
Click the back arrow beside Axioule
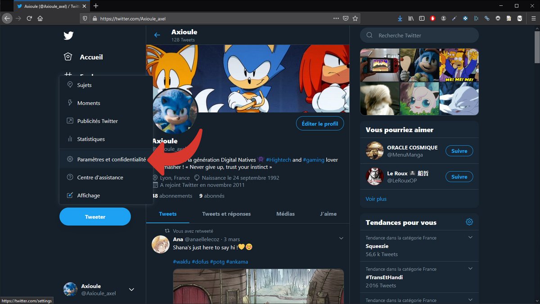(157, 35)
